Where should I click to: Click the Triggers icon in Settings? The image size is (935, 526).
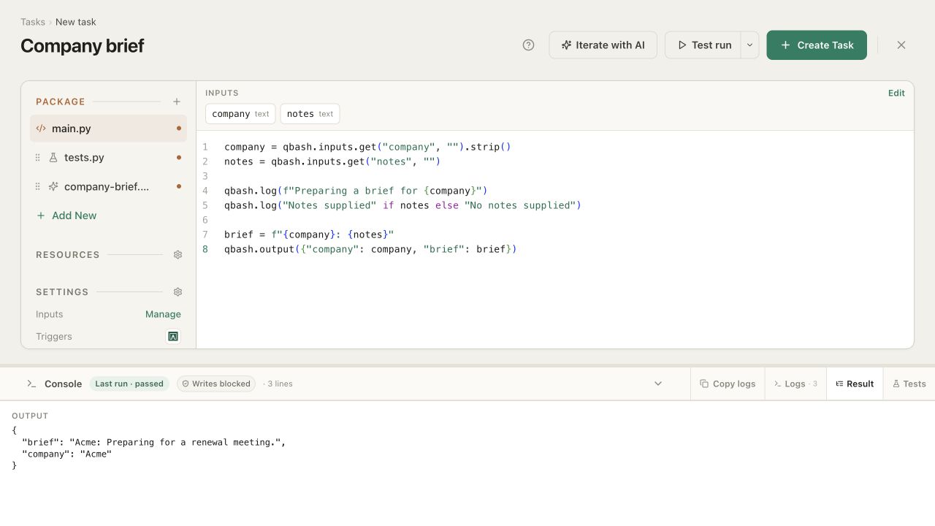173,337
